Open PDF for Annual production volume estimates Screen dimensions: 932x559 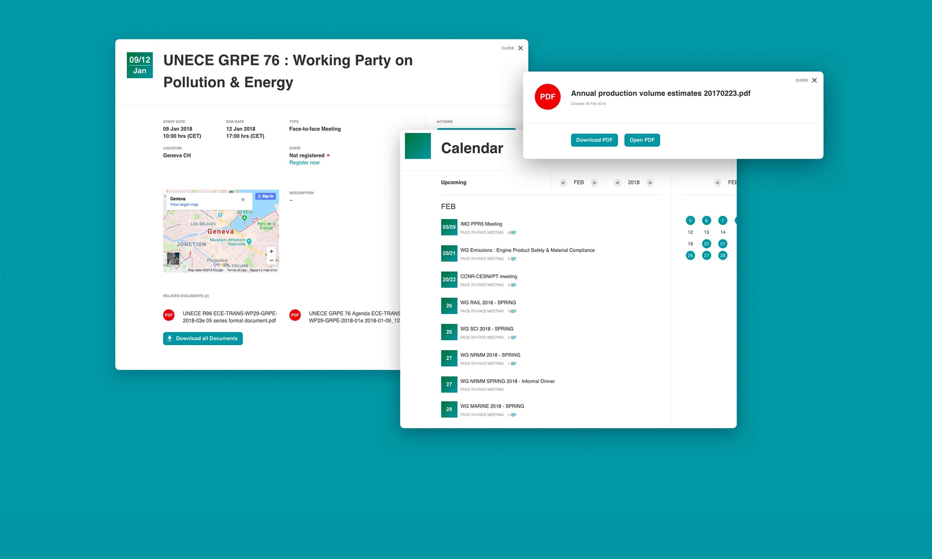click(x=640, y=140)
